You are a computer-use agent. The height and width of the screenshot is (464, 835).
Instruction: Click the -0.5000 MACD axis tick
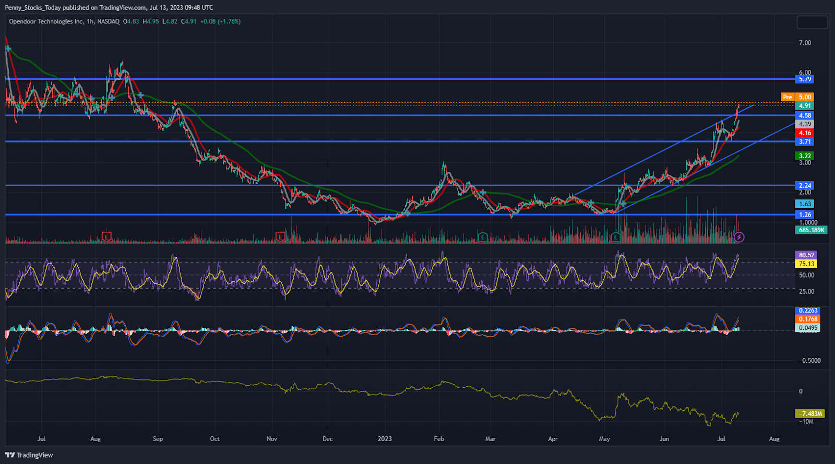tap(810, 361)
